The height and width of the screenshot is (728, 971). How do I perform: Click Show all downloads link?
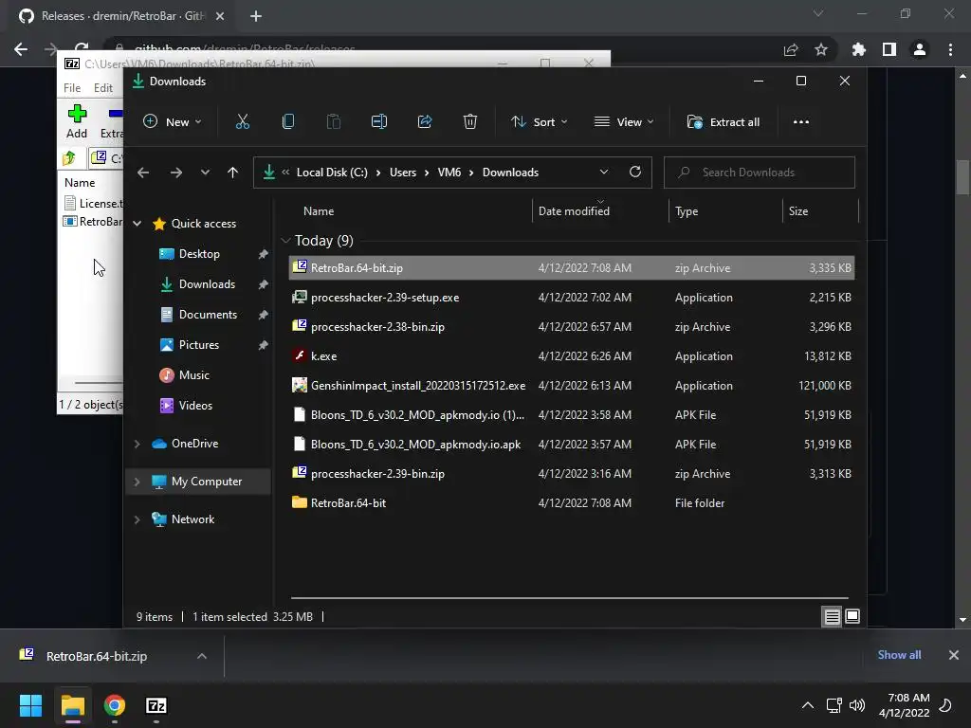coord(899,655)
